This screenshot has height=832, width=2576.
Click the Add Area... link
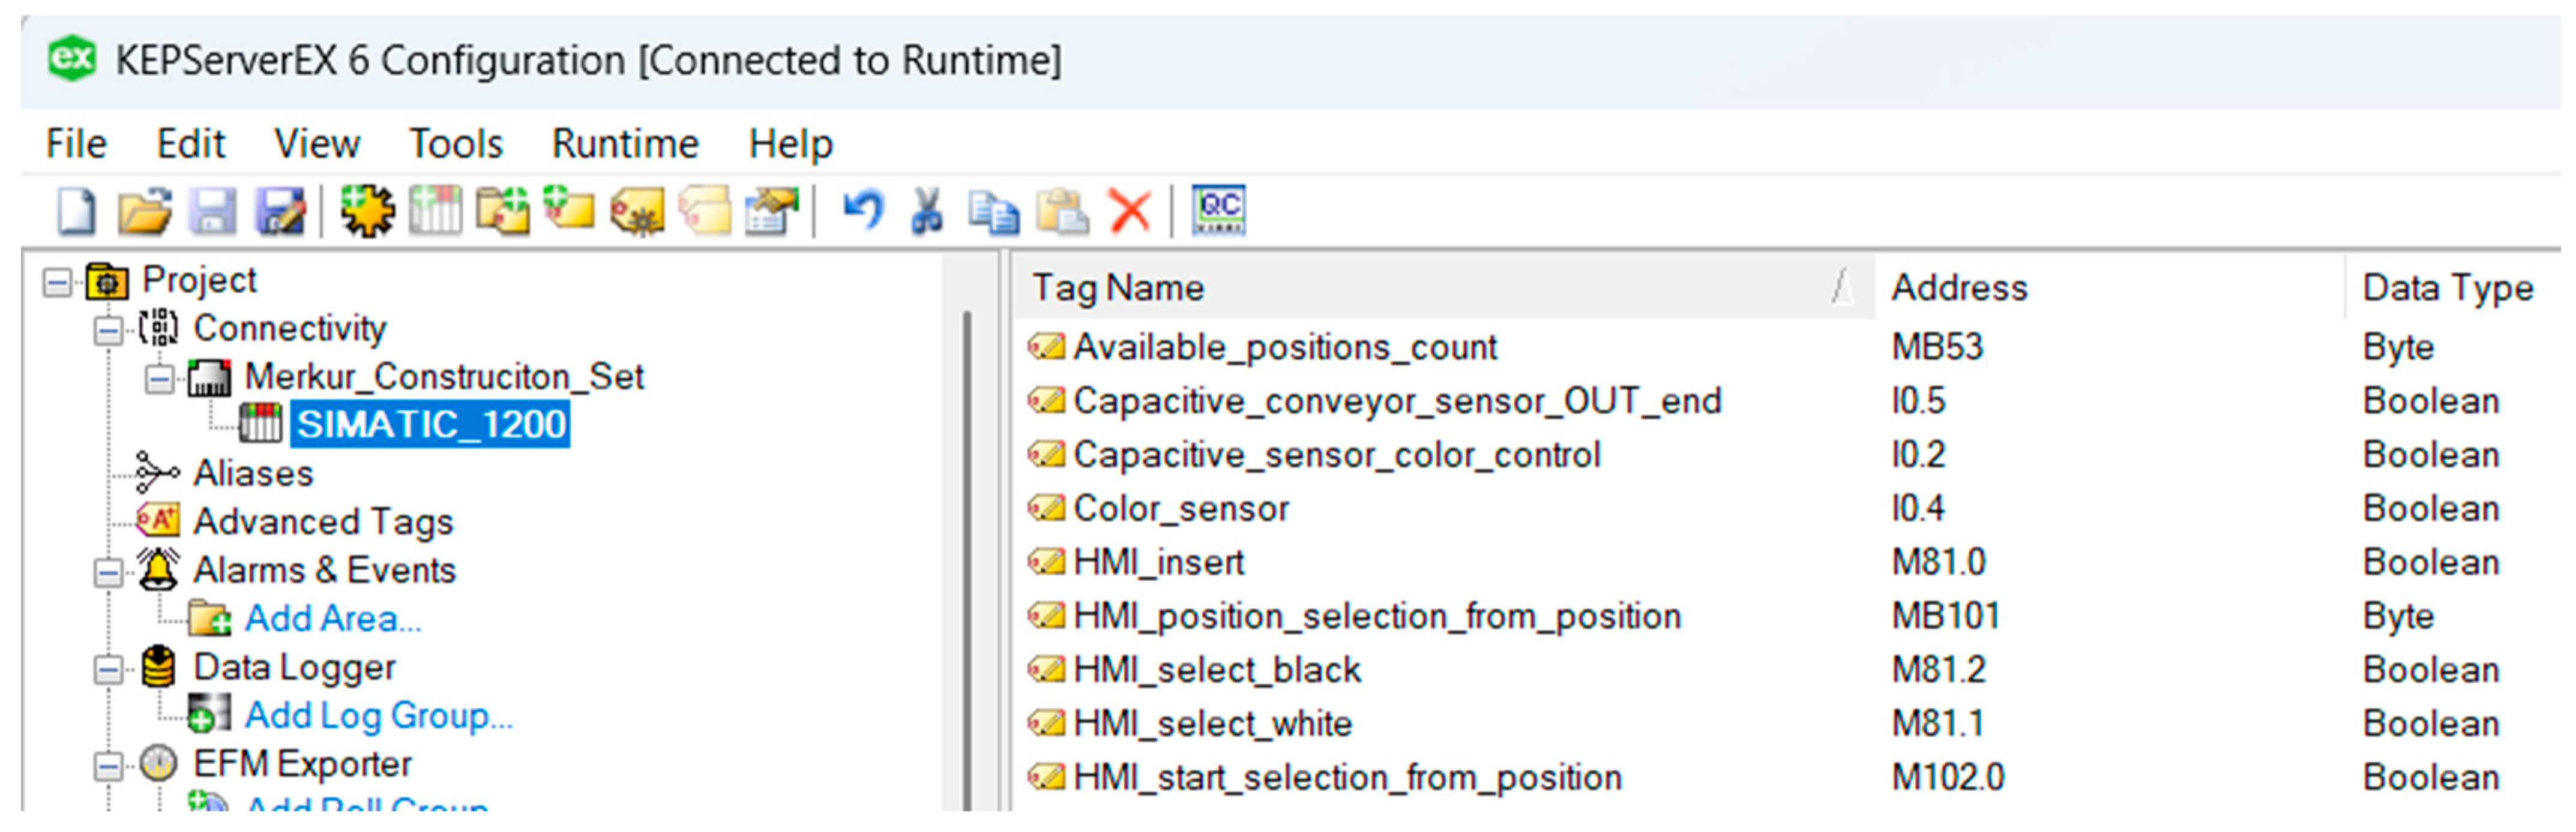point(333,619)
